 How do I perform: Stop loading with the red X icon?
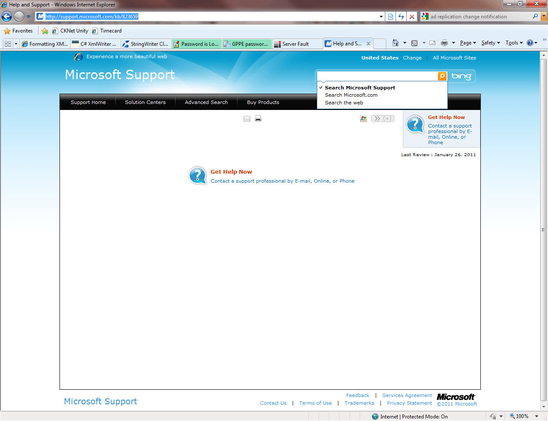412,17
